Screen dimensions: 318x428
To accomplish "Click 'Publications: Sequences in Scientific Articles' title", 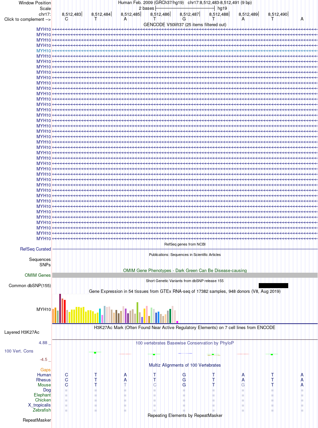I will 185,255.
